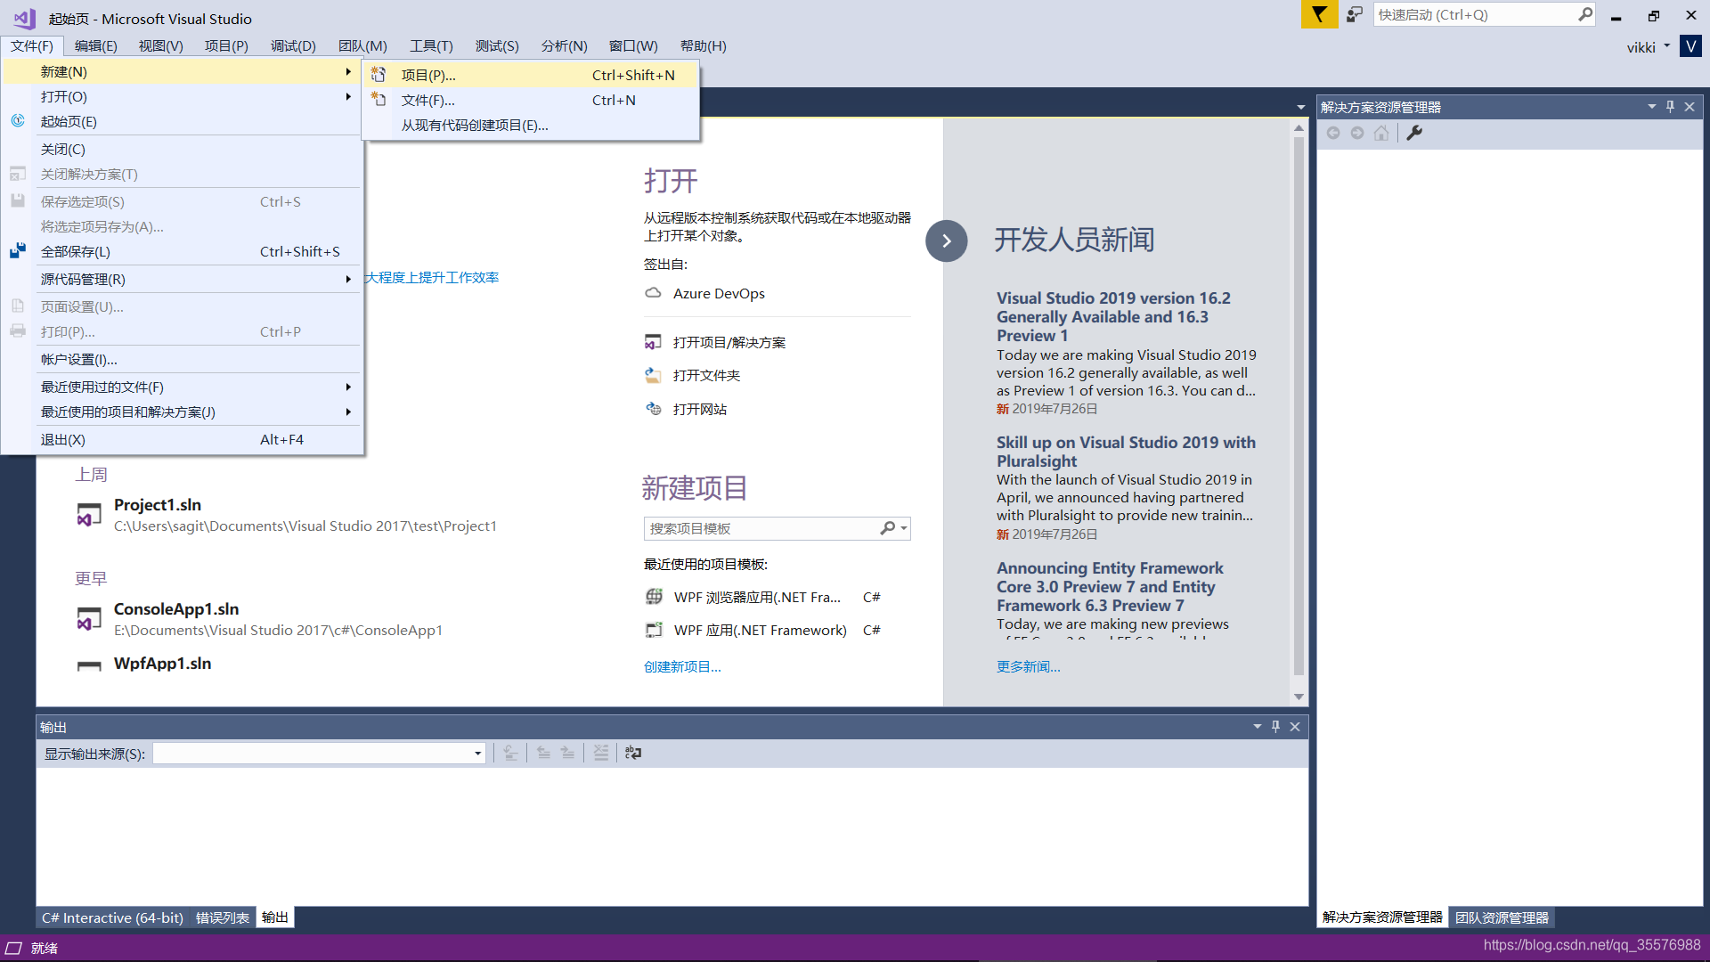Toggle word wrap in the output toolbar

[633, 753]
